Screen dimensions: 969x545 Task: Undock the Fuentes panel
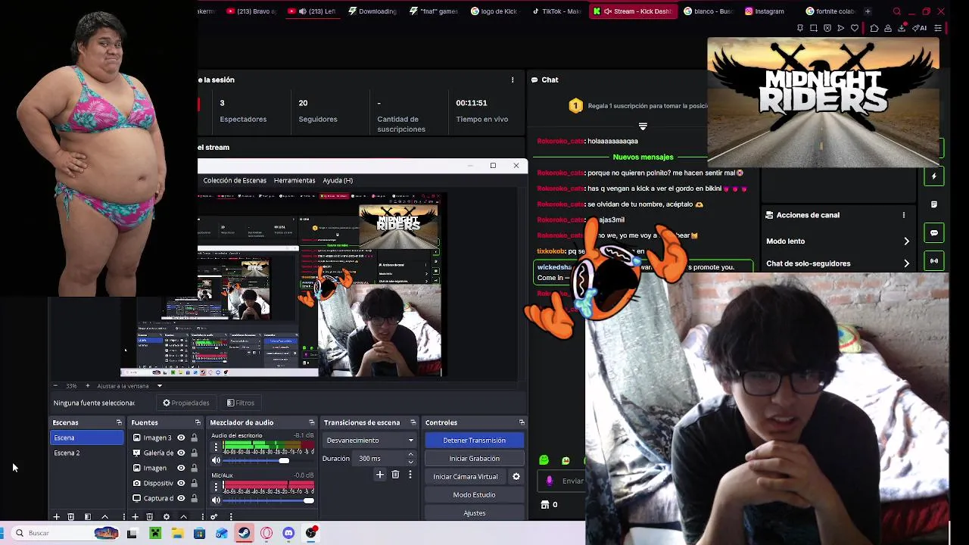coord(198,422)
